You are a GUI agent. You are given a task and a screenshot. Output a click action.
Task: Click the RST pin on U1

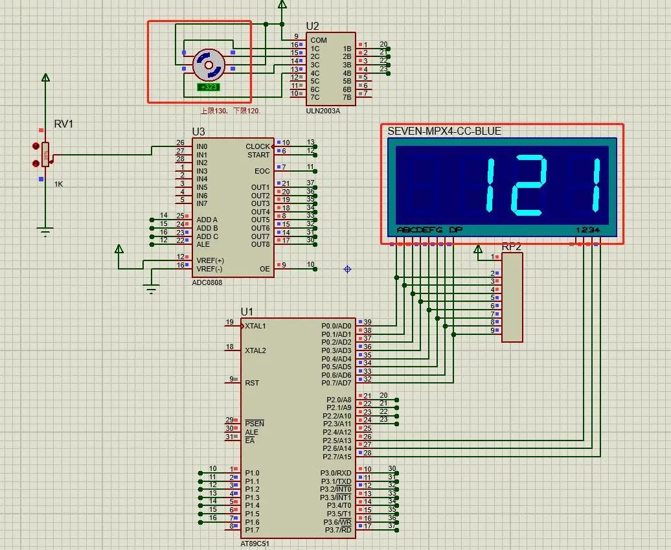252,383
